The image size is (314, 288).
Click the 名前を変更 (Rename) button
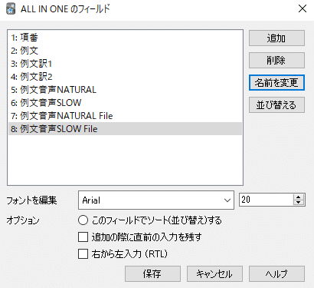(276, 82)
